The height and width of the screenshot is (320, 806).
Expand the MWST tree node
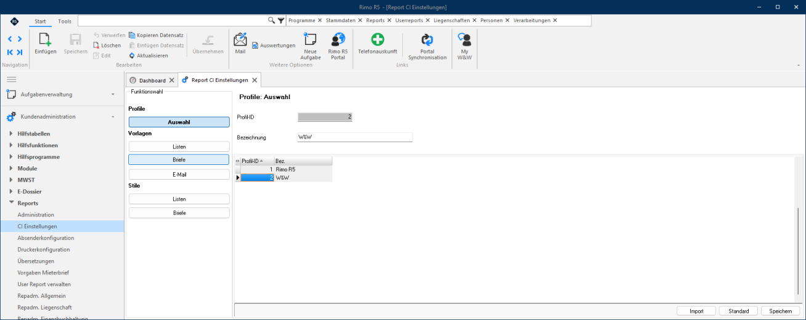11,180
